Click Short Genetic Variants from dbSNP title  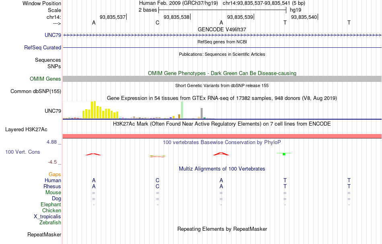click(x=222, y=85)
